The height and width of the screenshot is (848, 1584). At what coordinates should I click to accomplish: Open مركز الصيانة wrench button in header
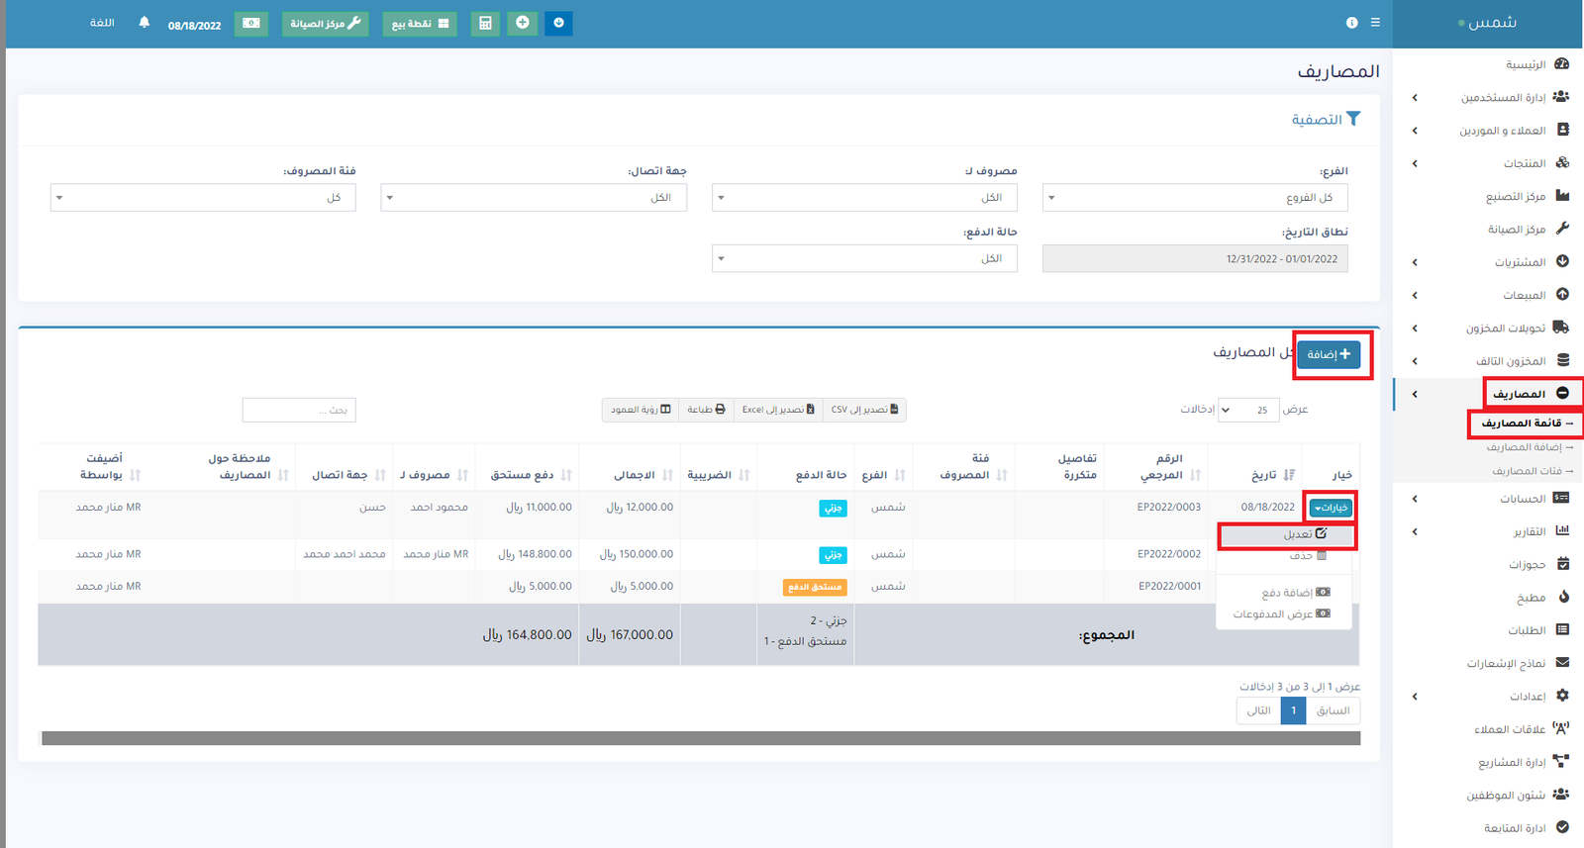coord(325,23)
